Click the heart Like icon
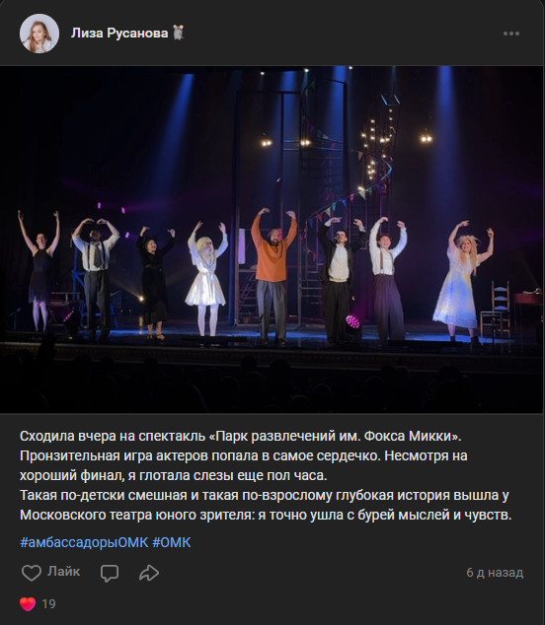This screenshot has width=545, height=625. (x=32, y=573)
